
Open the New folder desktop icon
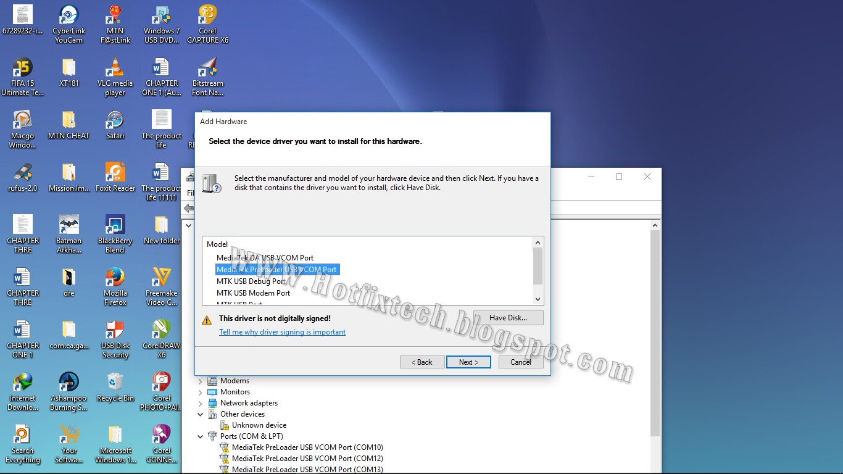(x=162, y=230)
